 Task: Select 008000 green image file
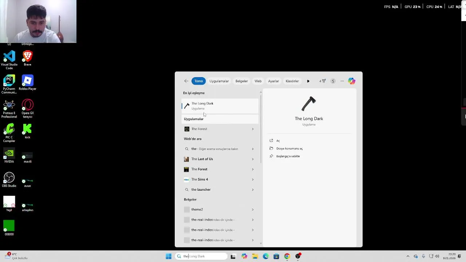pos(9,228)
